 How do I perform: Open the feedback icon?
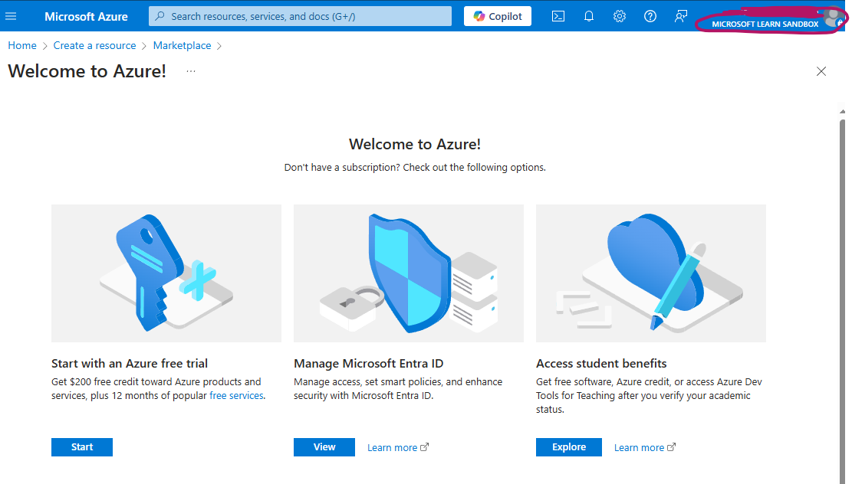(x=681, y=16)
